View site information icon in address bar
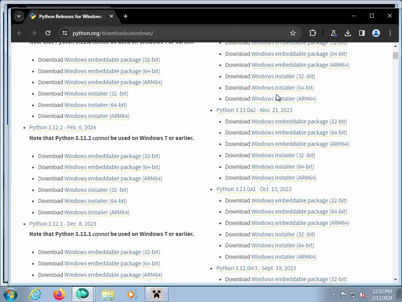402x302 pixels. [x=65, y=33]
